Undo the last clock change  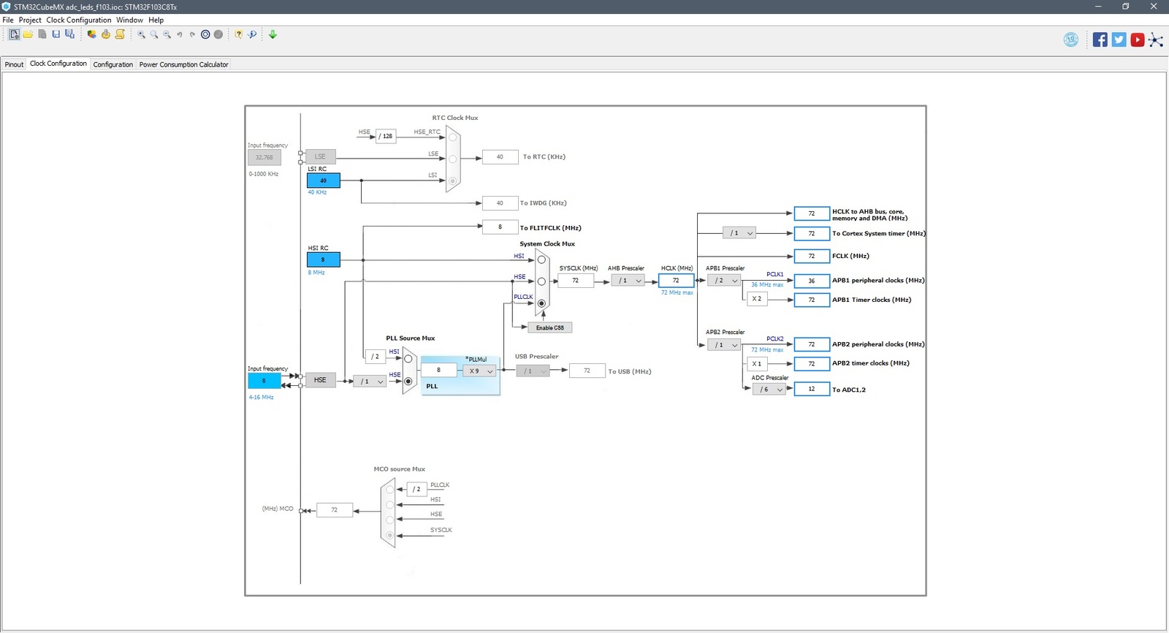[180, 34]
